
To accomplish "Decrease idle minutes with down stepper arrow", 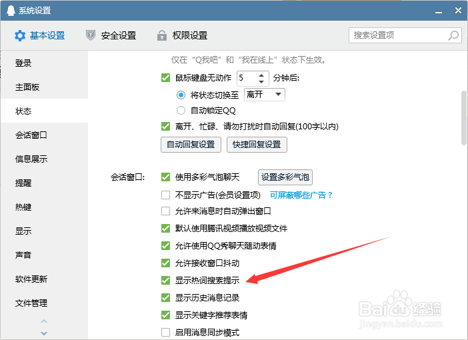I will tap(261, 82).
